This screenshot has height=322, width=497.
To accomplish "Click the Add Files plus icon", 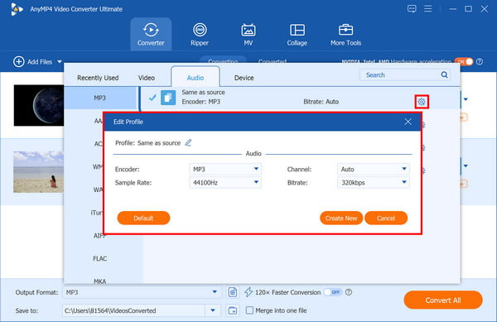I will click(x=19, y=62).
